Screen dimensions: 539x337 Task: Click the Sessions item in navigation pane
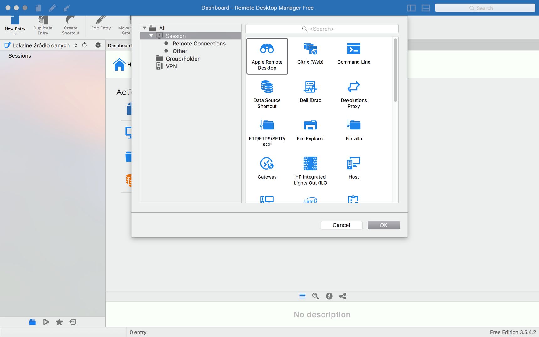(20, 56)
